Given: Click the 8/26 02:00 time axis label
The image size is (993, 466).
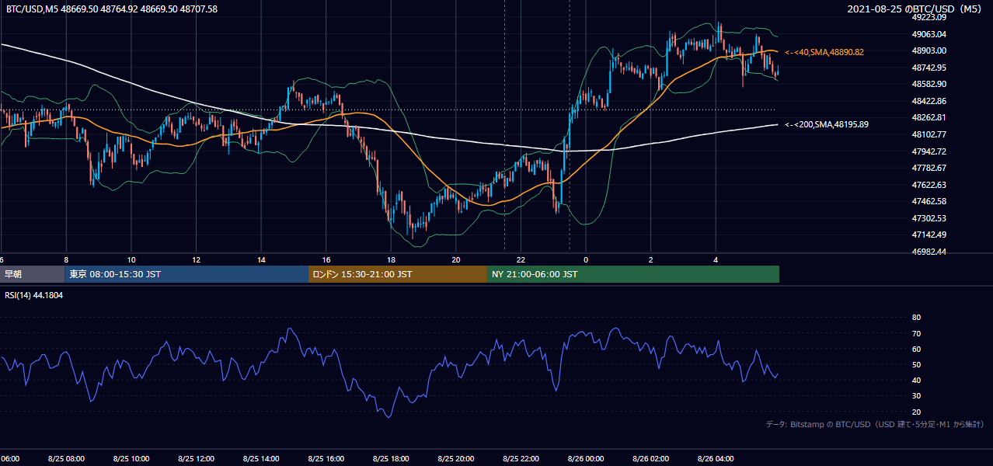Looking at the screenshot, I should coord(651,459).
